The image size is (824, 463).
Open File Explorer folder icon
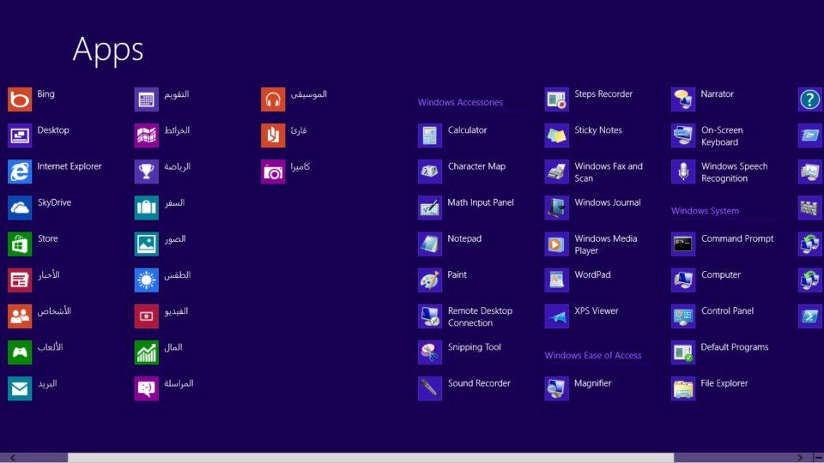point(683,389)
